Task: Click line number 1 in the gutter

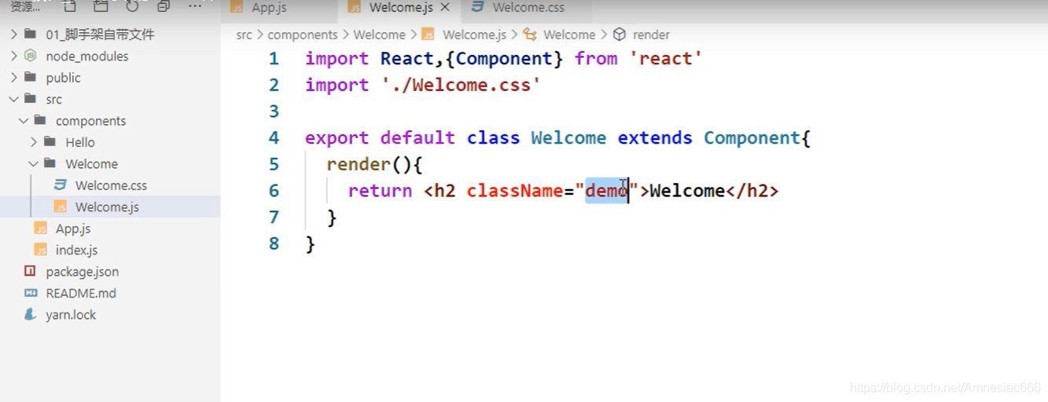Action: [x=274, y=59]
